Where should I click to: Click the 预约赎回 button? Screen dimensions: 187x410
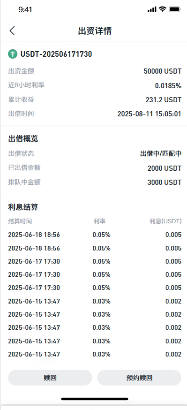[139, 378]
